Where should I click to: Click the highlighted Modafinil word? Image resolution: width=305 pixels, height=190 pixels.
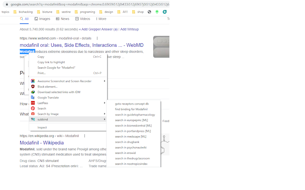(27, 52)
